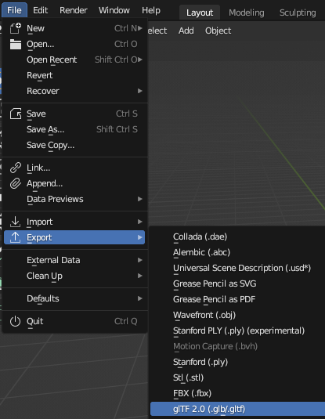
Task: Export as Stanford (.ply)
Action: pyautogui.click(x=237, y=362)
